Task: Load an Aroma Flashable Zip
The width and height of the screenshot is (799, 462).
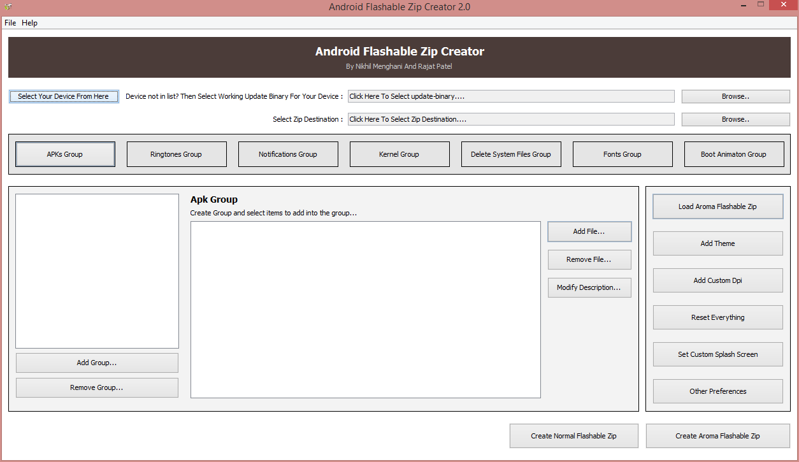Action: coord(717,206)
